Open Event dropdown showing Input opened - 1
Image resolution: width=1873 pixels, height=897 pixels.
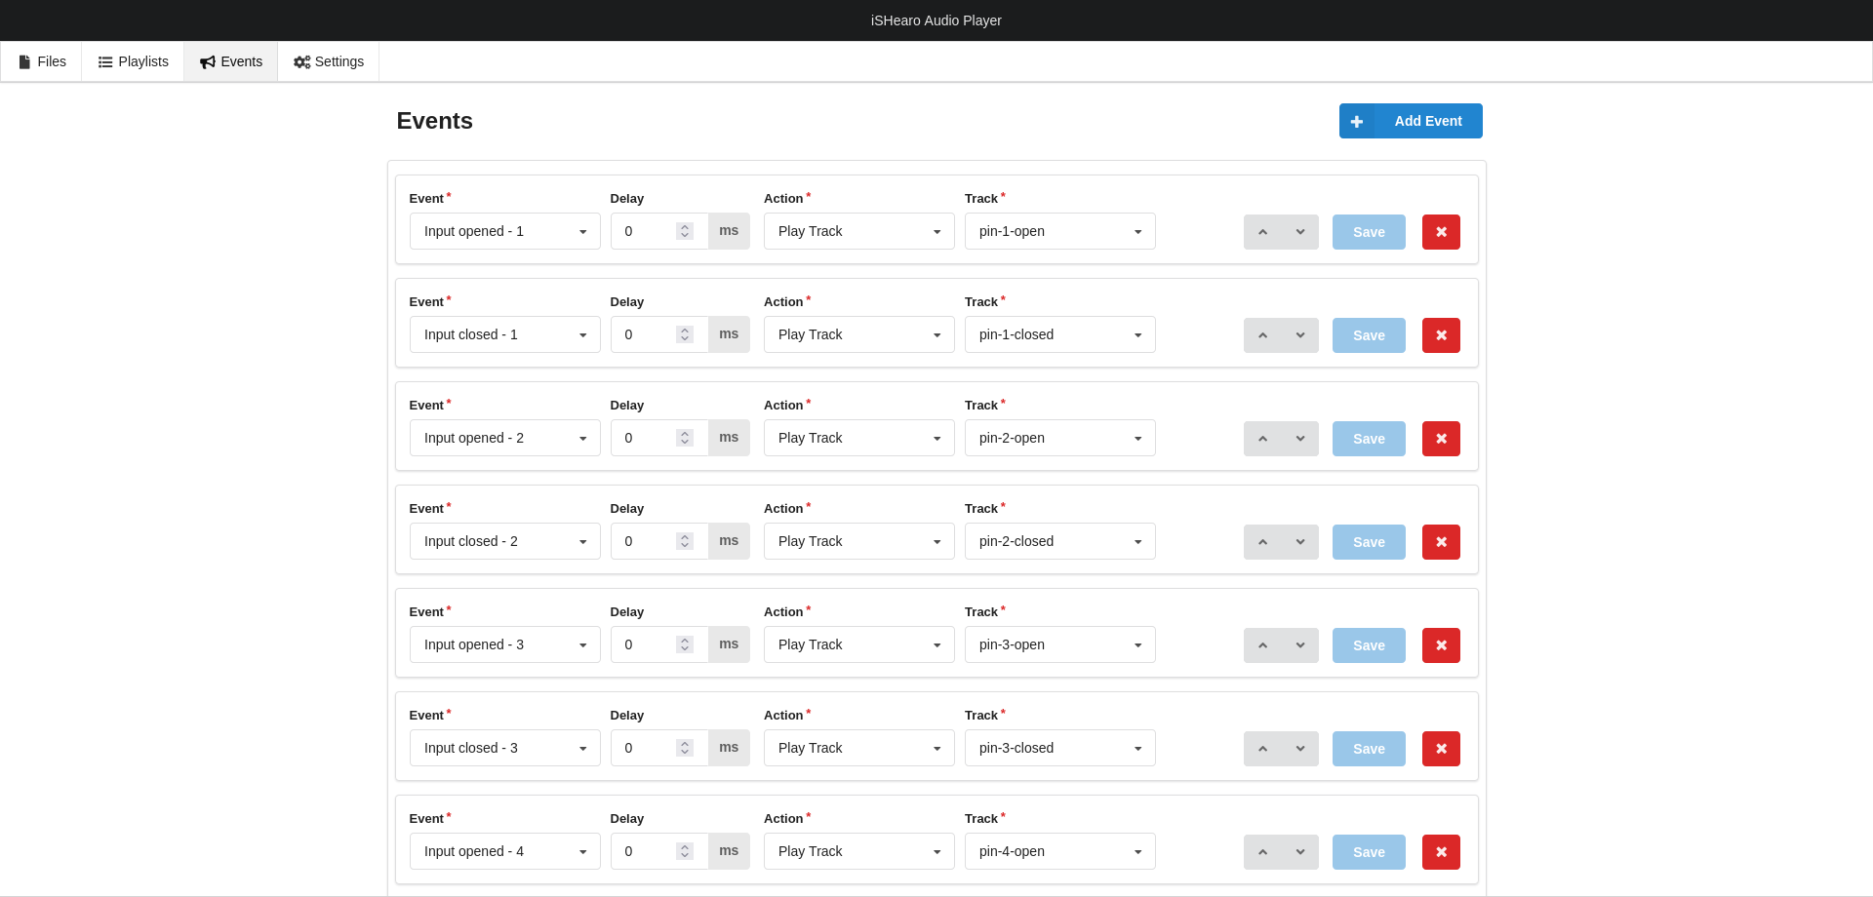[504, 231]
